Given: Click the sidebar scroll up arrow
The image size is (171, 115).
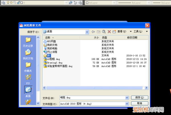Looking at the screenshot, I should click(38, 37).
